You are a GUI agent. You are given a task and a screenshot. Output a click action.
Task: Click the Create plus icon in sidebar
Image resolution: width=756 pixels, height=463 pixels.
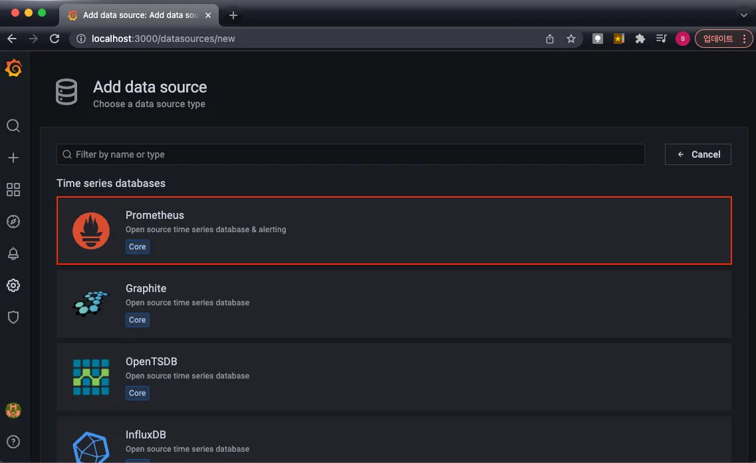click(x=13, y=158)
